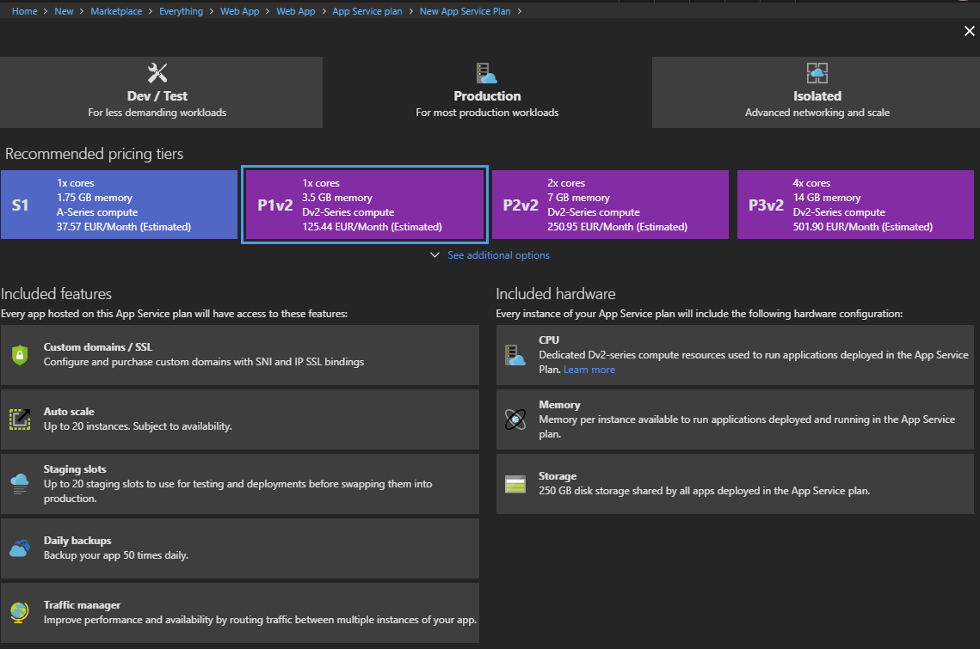This screenshot has height=649, width=980.
Task: Click the CPU hardware icon
Action: (x=515, y=354)
